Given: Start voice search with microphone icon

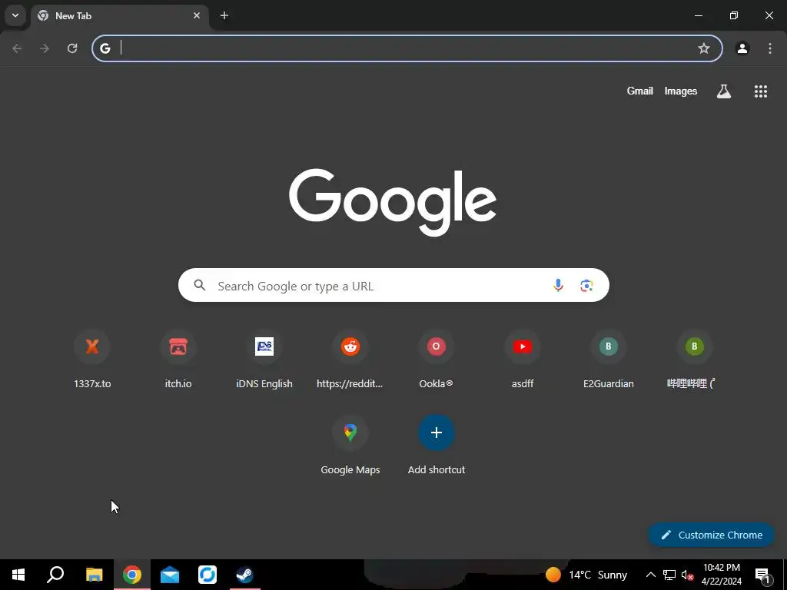Looking at the screenshot, I should 558,286.
